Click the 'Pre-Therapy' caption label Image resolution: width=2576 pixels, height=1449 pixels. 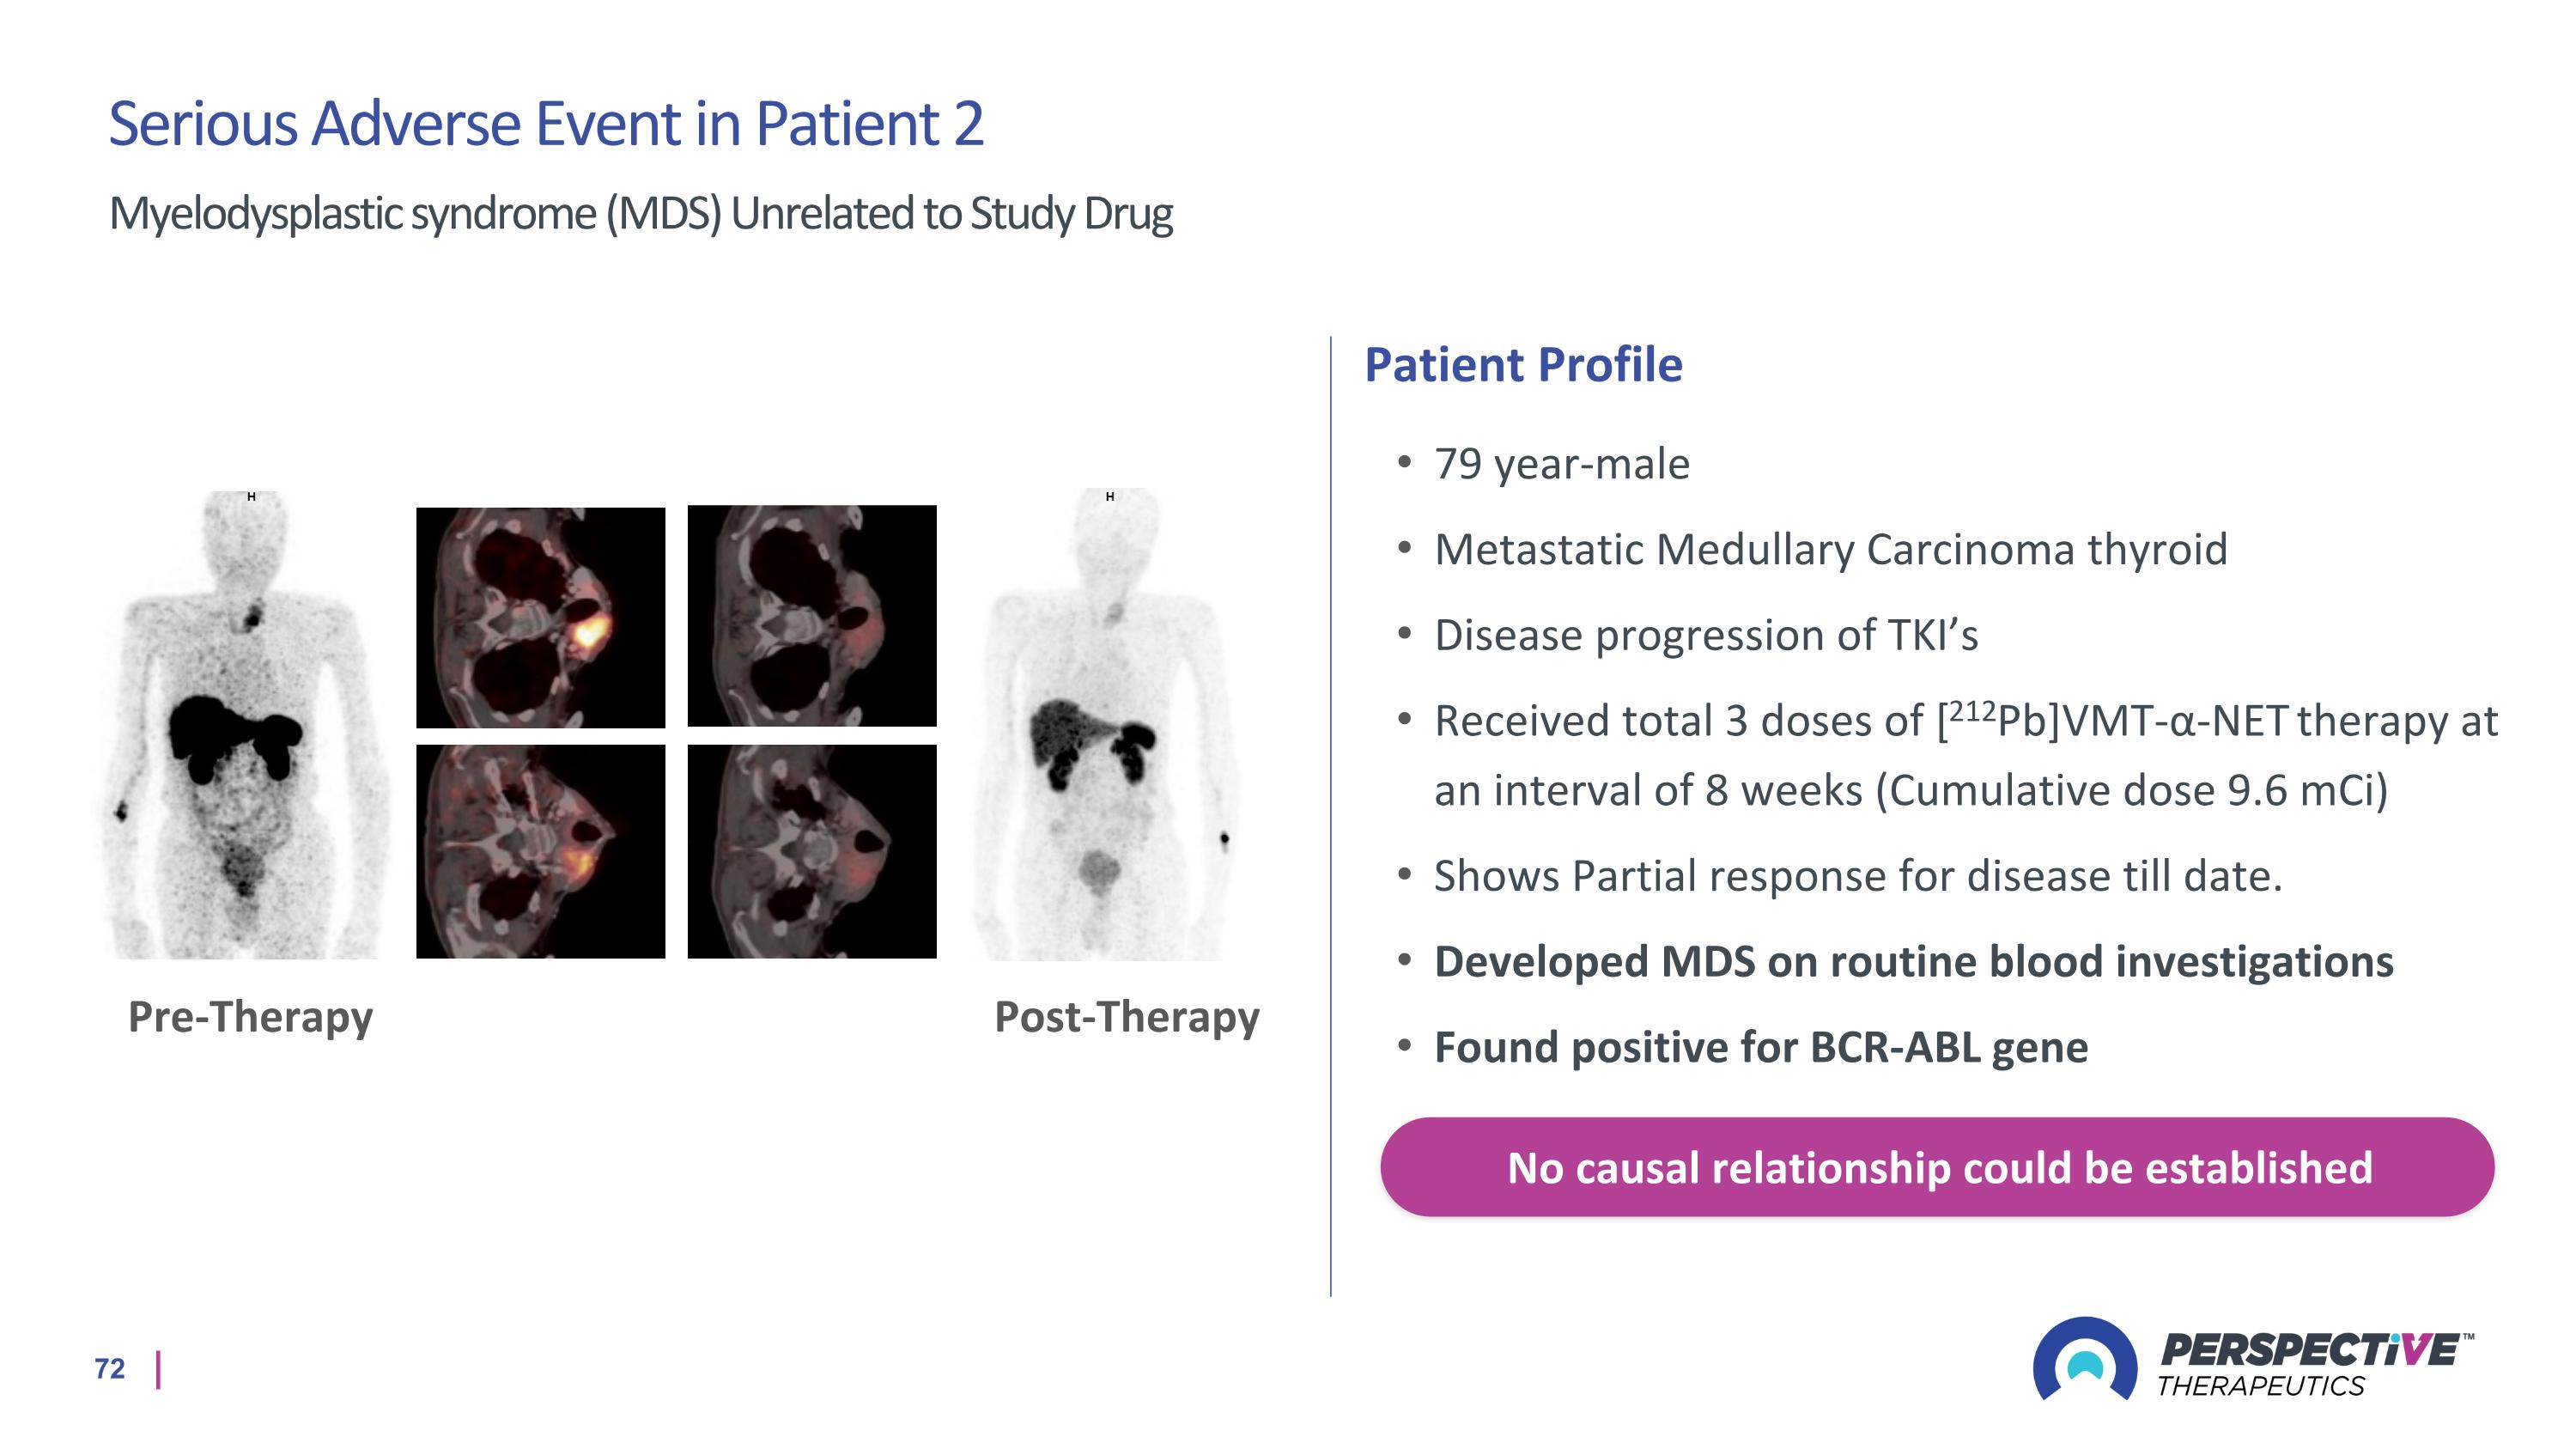click(x=250, y=1017)
